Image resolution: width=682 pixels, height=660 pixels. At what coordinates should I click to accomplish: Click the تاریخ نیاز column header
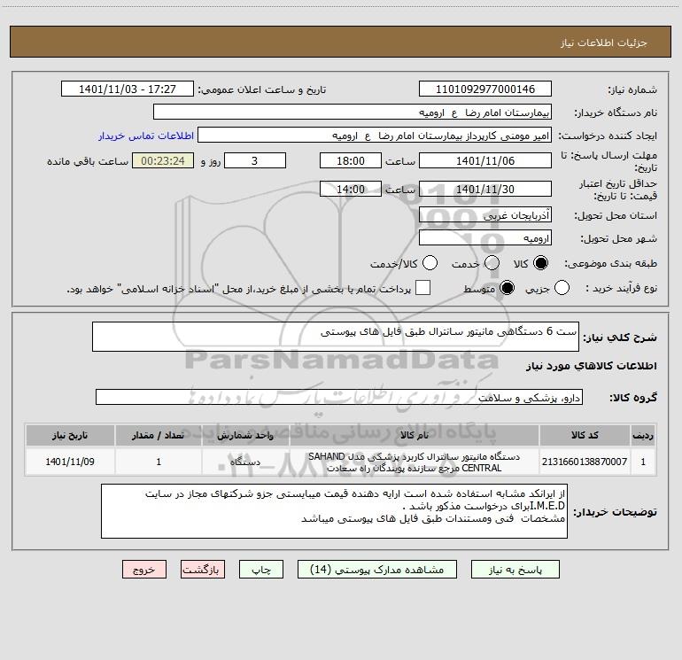70,435
